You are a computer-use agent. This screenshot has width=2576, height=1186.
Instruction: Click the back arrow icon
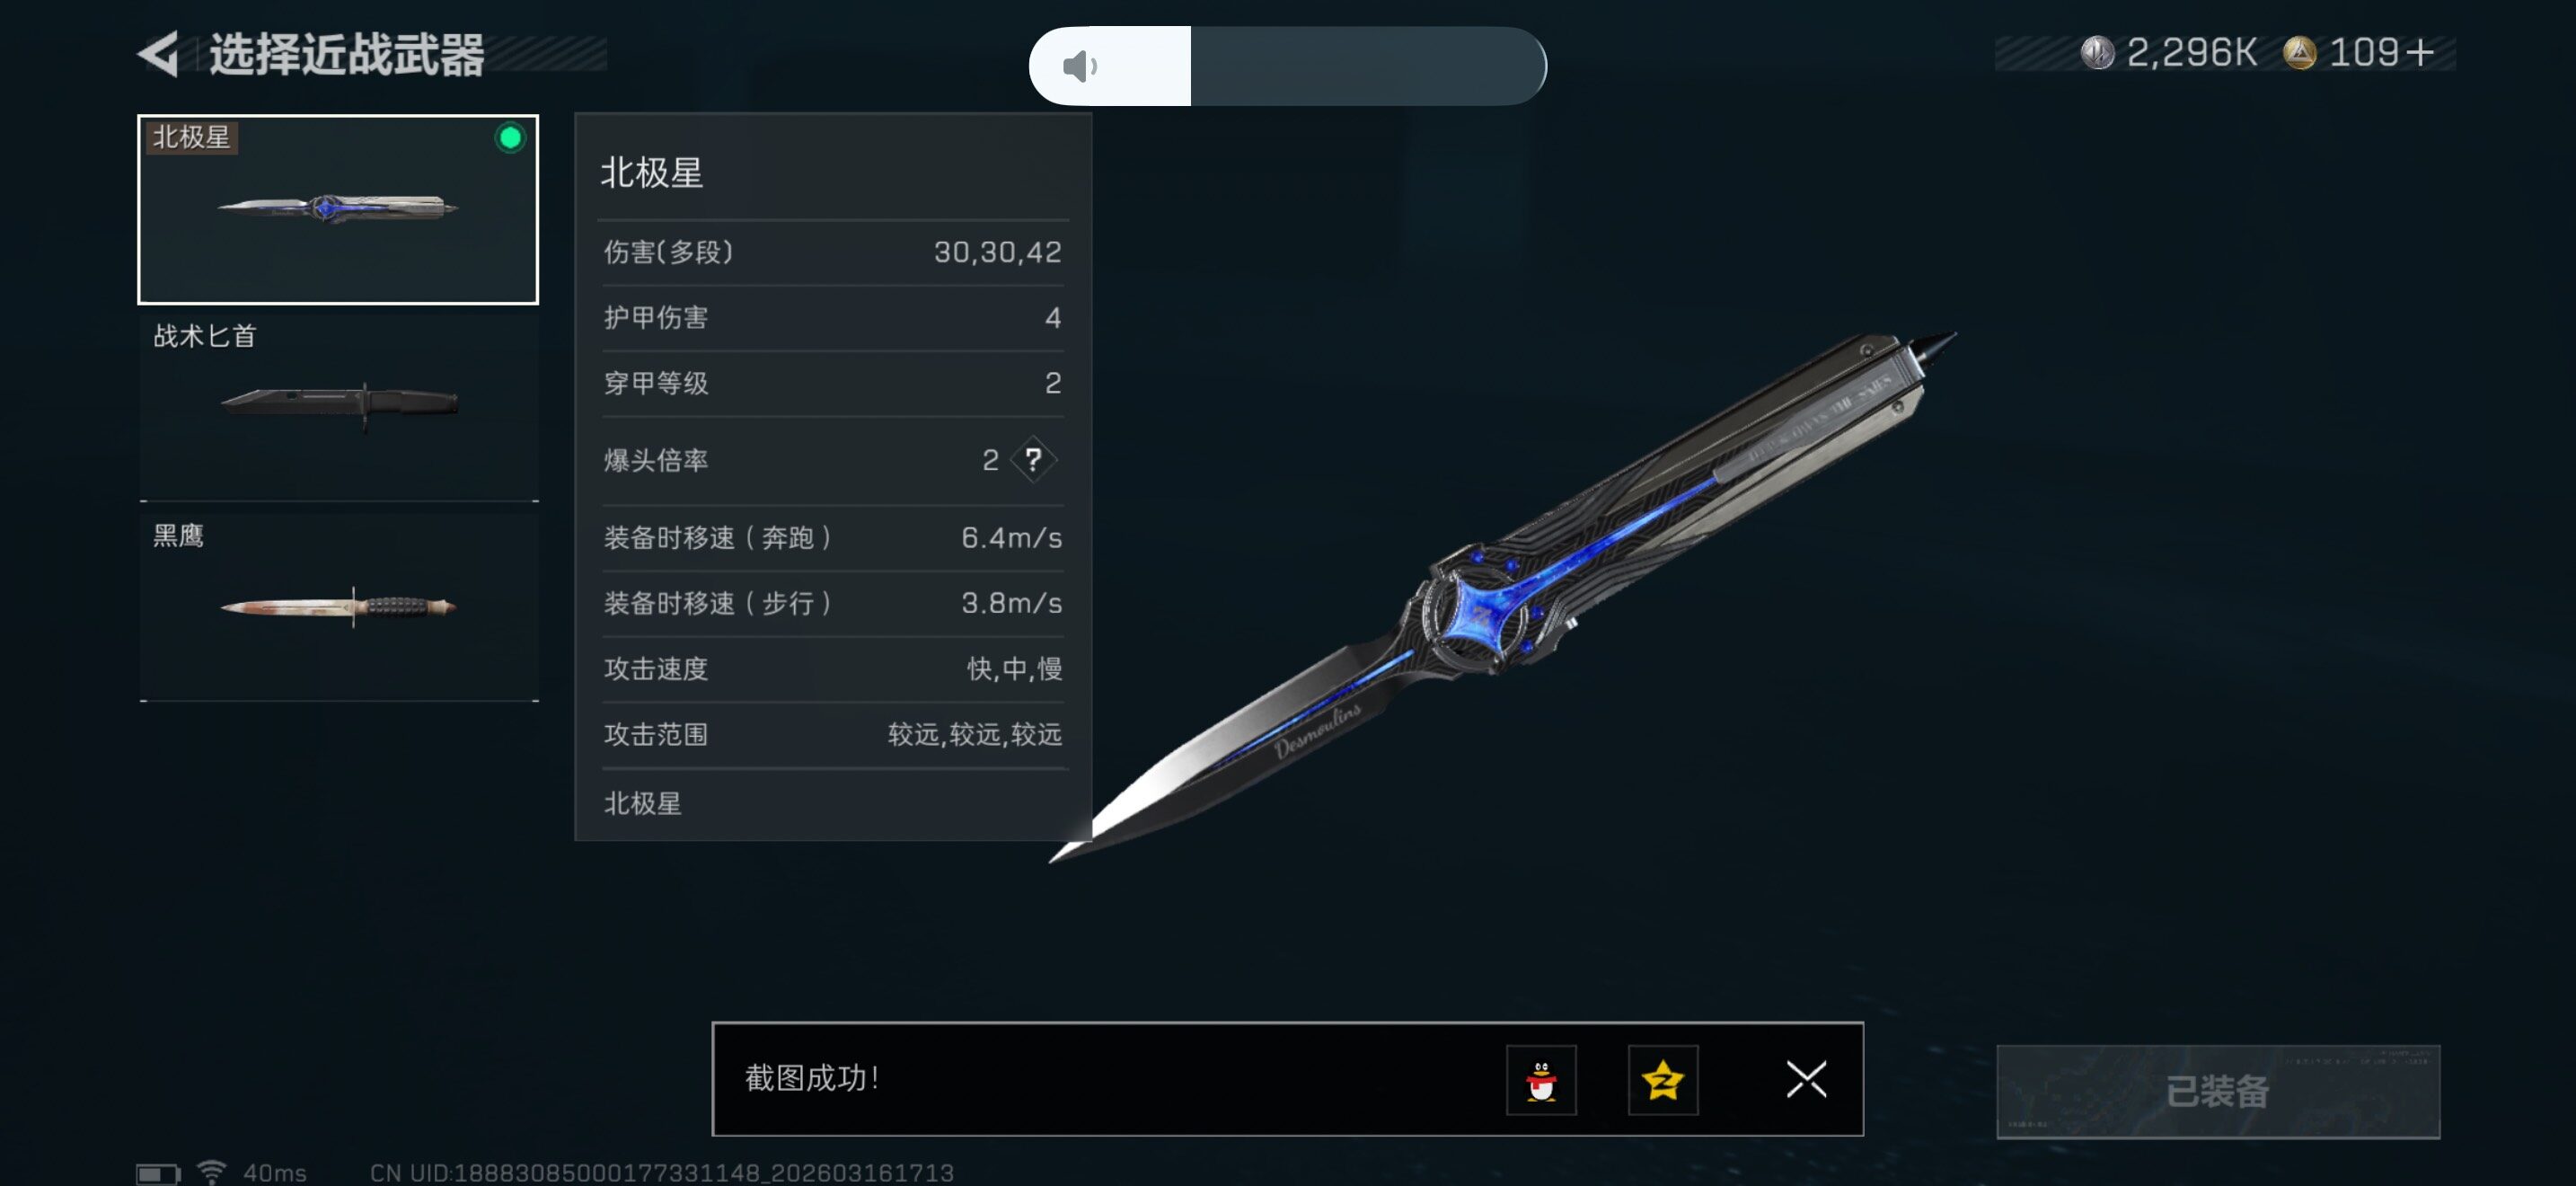(x=158, y=54)
